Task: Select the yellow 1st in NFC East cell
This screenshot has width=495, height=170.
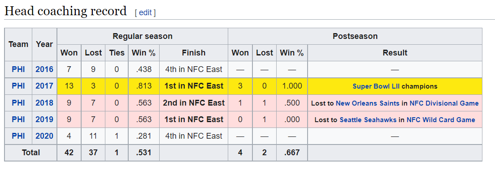Action: coord(194,86)
